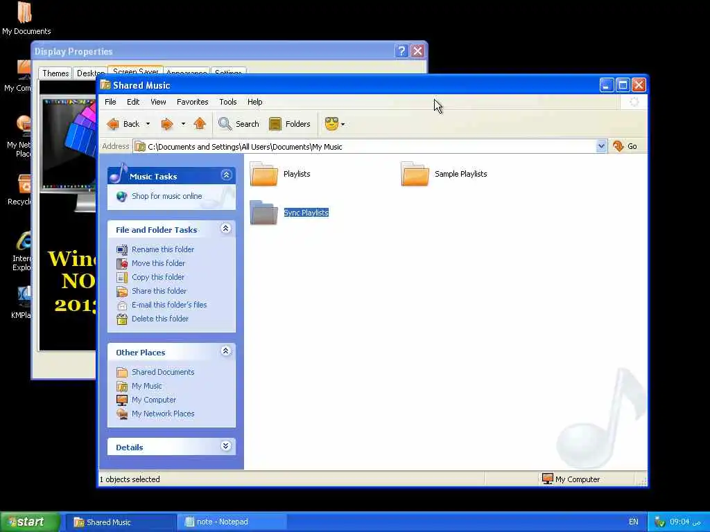Go to My Network Places link
Screen dimensions: 710x532
coord(162,414)
